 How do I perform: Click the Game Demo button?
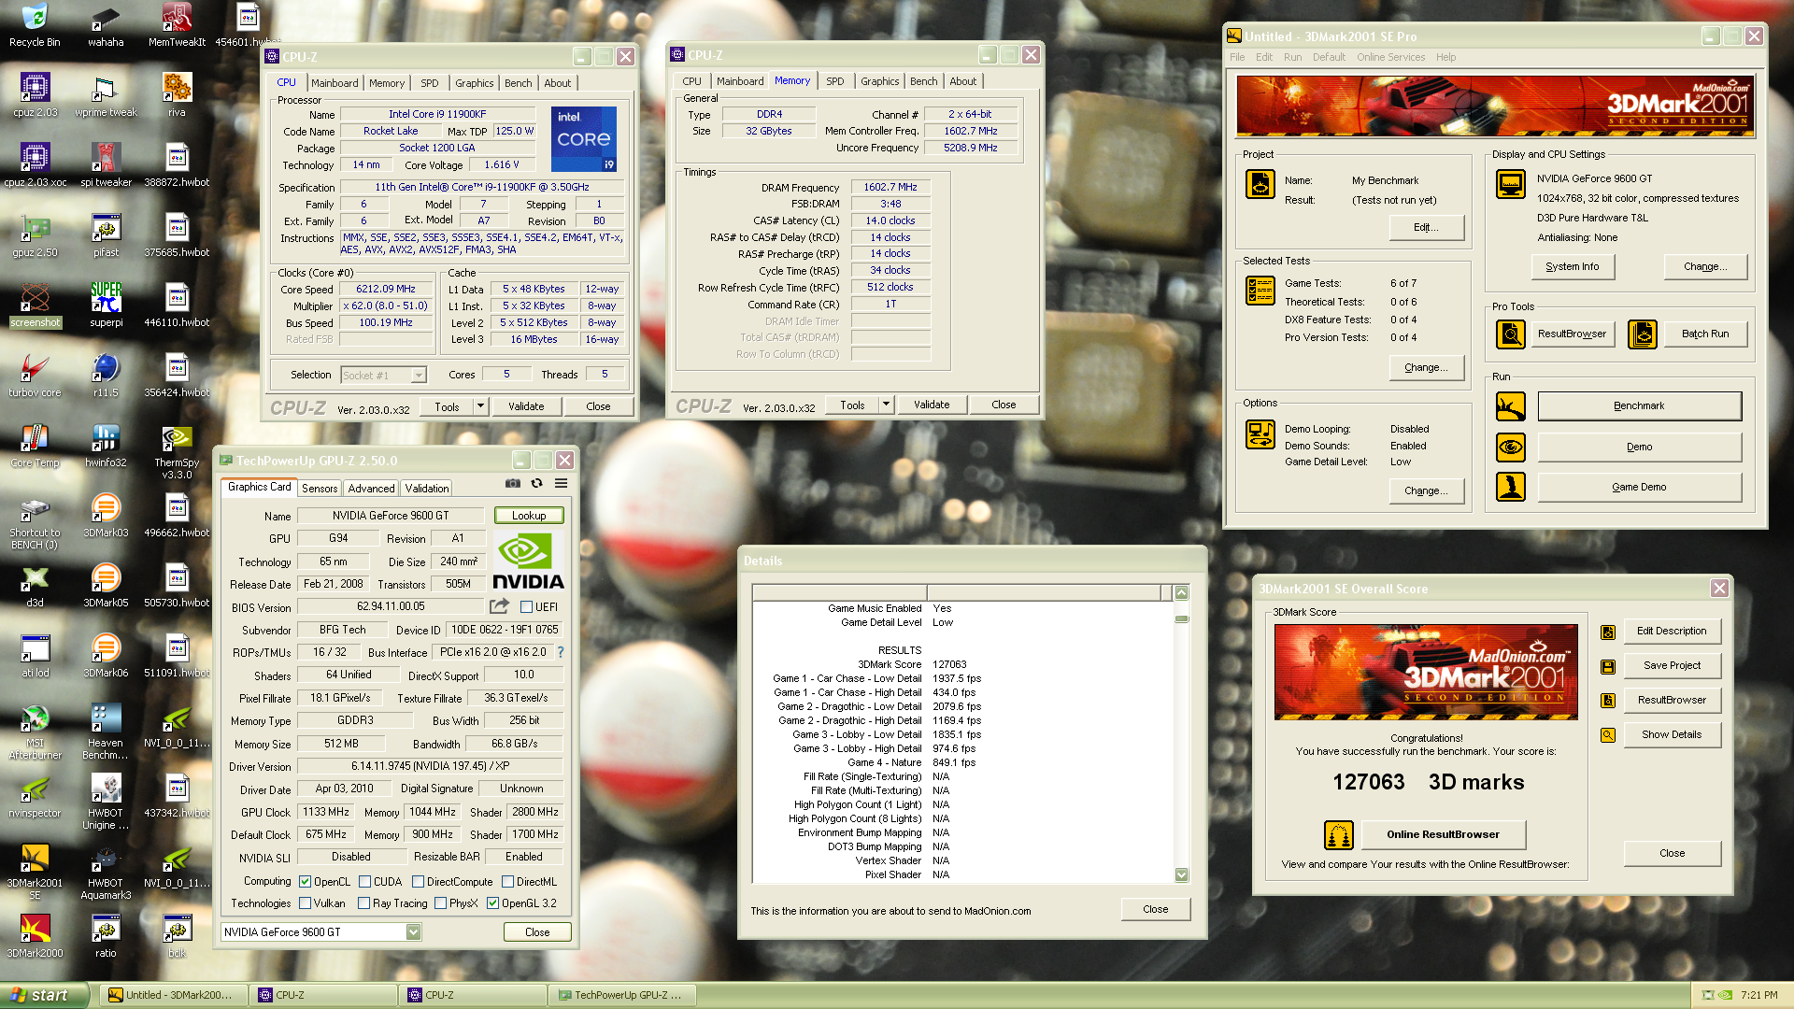tap(1639, 487)
